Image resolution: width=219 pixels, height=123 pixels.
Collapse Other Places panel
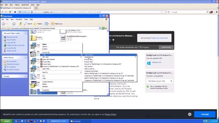26,57
